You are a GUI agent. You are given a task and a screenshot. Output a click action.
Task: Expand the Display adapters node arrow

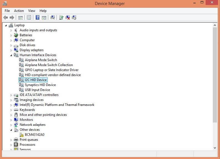pyautogui.click(x=11, y=50)
